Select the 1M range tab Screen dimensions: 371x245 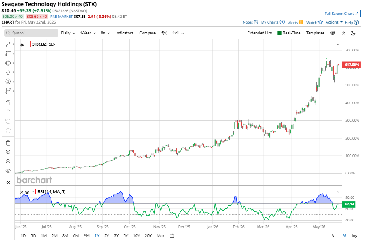coord(44,235)
